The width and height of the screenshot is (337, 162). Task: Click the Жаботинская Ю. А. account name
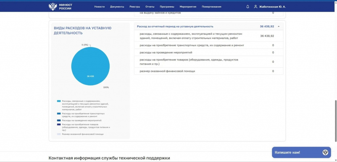272,7
